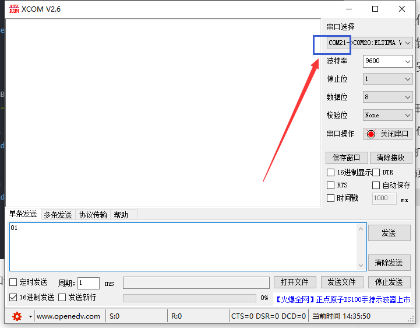The width and height of the screenshot is (420, 328).
Task: Enable 16进制显示 checkbox
Action: tap(330, 172)
